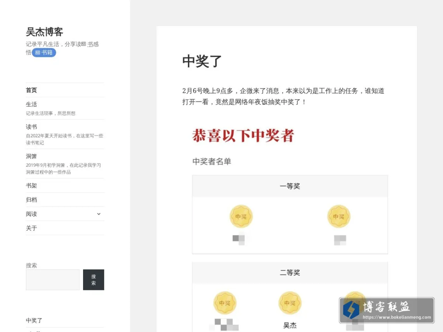Click the 中奖 badge above 吴杰
The width and height of the screenshot is (443, 332).
(x=290, y=303)
